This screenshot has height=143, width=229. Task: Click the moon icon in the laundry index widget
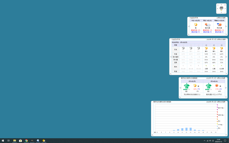coord(195,85)
